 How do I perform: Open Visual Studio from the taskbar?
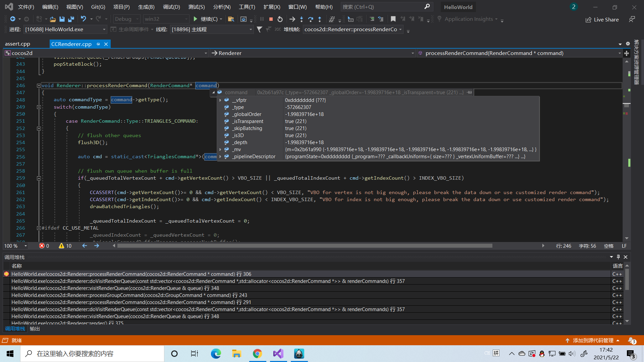(278, 354)
